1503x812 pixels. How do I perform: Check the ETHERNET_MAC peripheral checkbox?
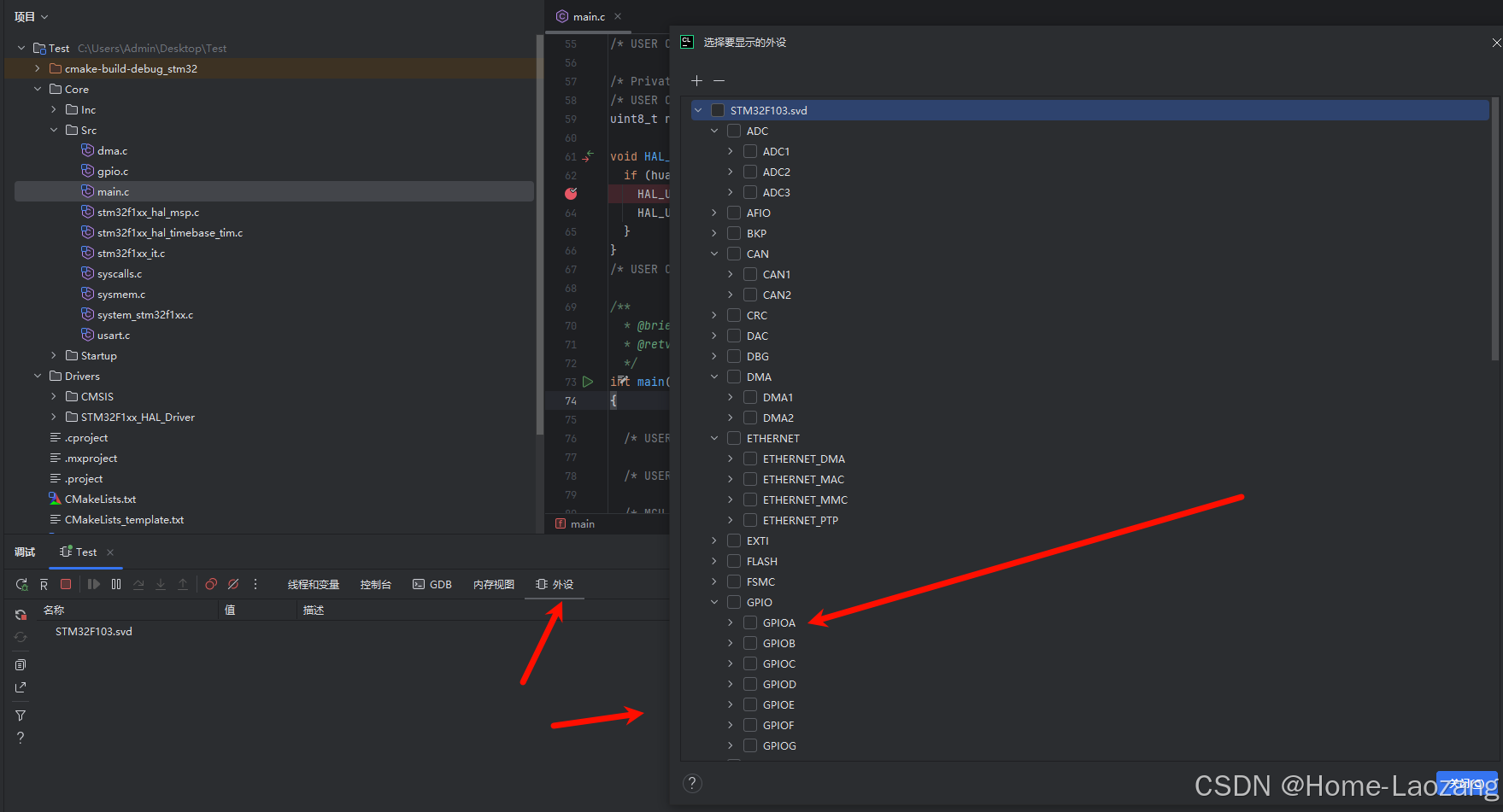[x=750, y=479]
